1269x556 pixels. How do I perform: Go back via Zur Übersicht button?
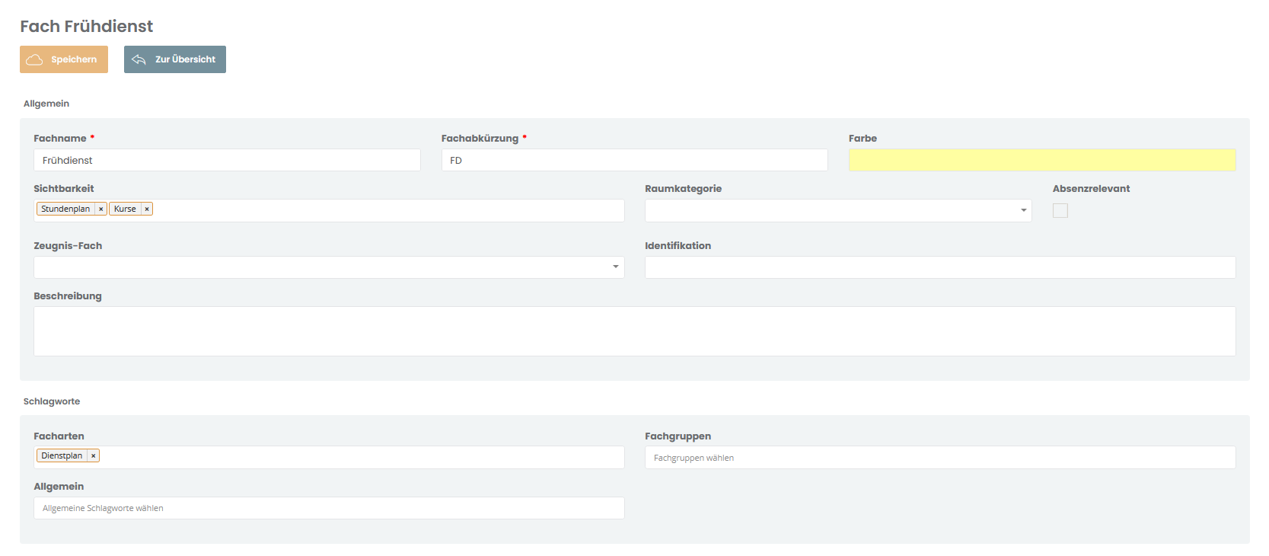[x=175, y=59]
